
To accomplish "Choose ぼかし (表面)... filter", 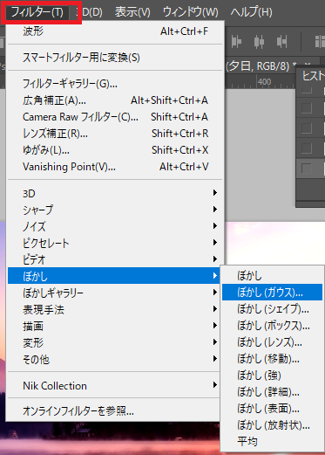I will [273, 408].
